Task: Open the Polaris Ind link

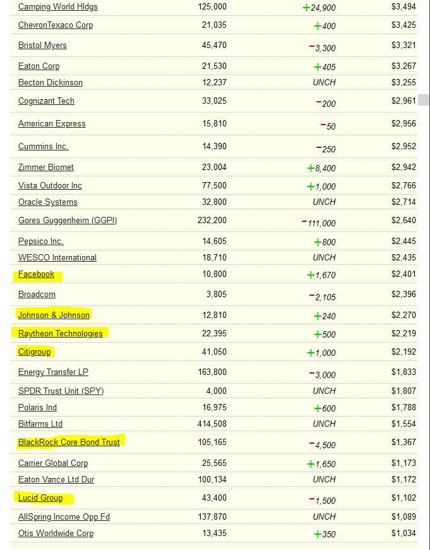Action: 37,408
